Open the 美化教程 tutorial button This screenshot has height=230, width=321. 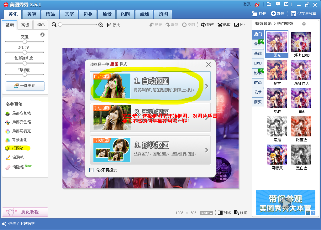[x=25, y=212]
